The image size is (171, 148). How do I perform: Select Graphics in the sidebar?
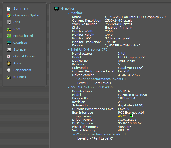20,43
